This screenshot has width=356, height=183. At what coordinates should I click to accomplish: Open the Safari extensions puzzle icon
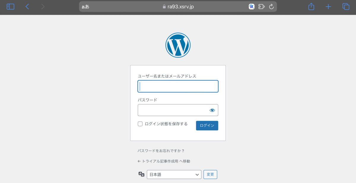pos(261,7)
